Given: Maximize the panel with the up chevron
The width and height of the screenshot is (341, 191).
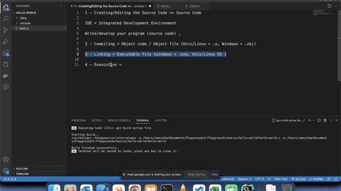Looking at the screenshot, I should pyautogui.click(x=331, y=120).
